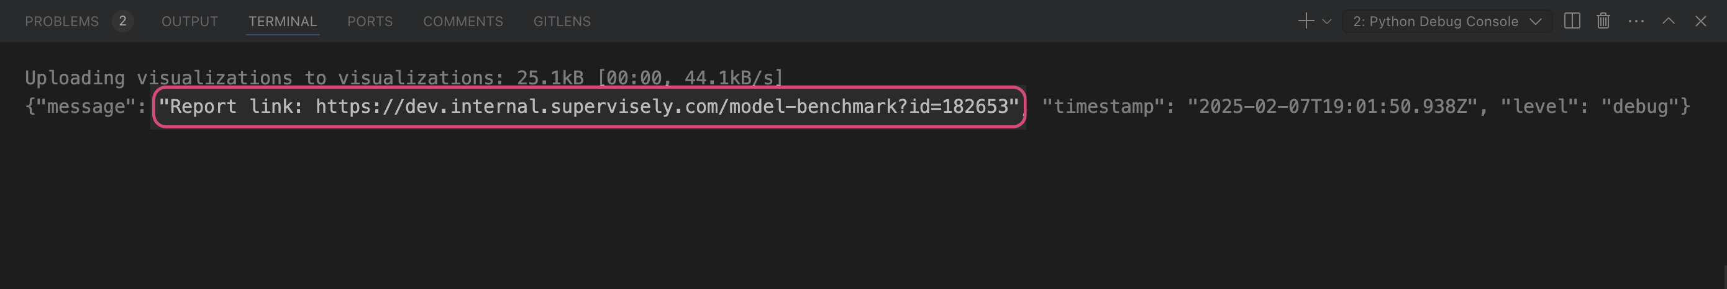Viewport: 1727px width, 289px height.
Task: Open more actions ellipsis menu
Action: [1636, 22]
